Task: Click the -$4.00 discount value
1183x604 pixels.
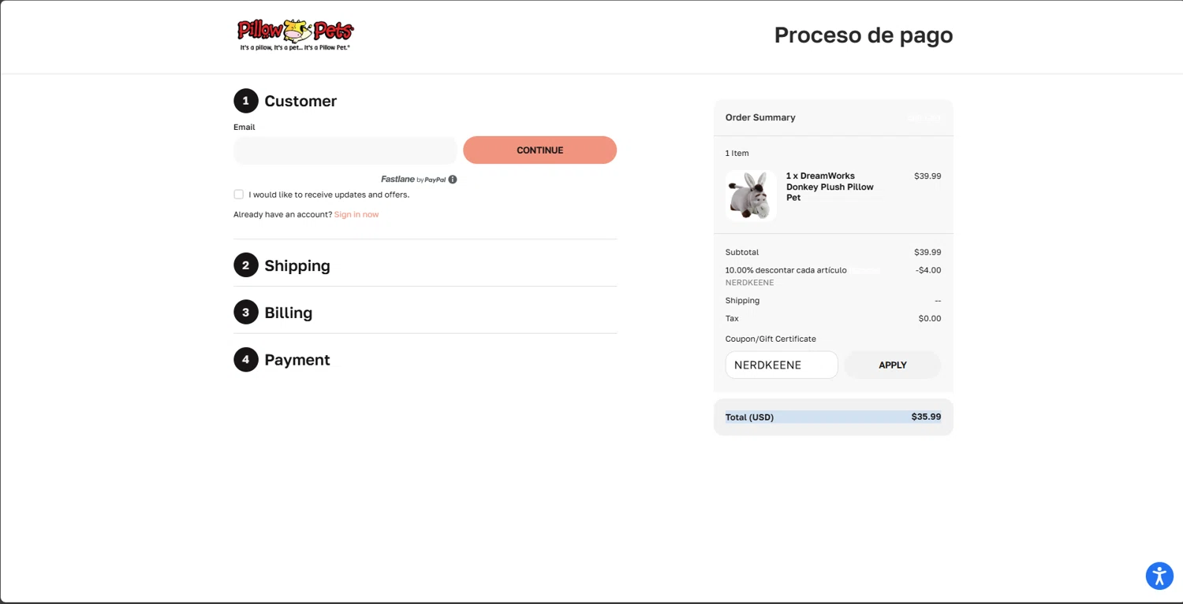Action: click(x=928, y=270)
